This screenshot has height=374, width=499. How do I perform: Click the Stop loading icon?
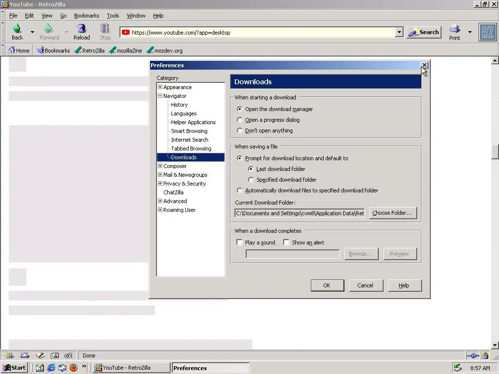[105, 29]
